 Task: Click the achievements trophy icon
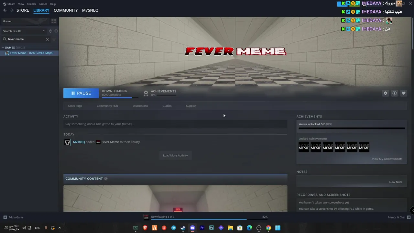(x=146, y=93)
